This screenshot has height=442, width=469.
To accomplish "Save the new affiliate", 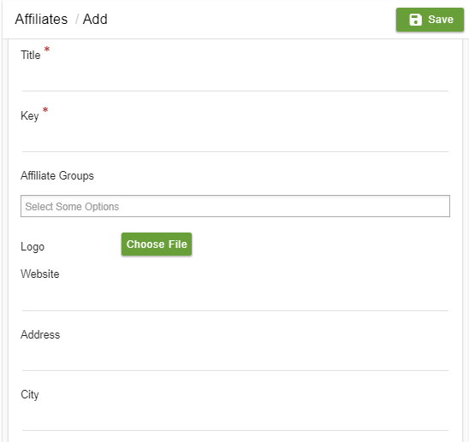I will coord(430,20).
